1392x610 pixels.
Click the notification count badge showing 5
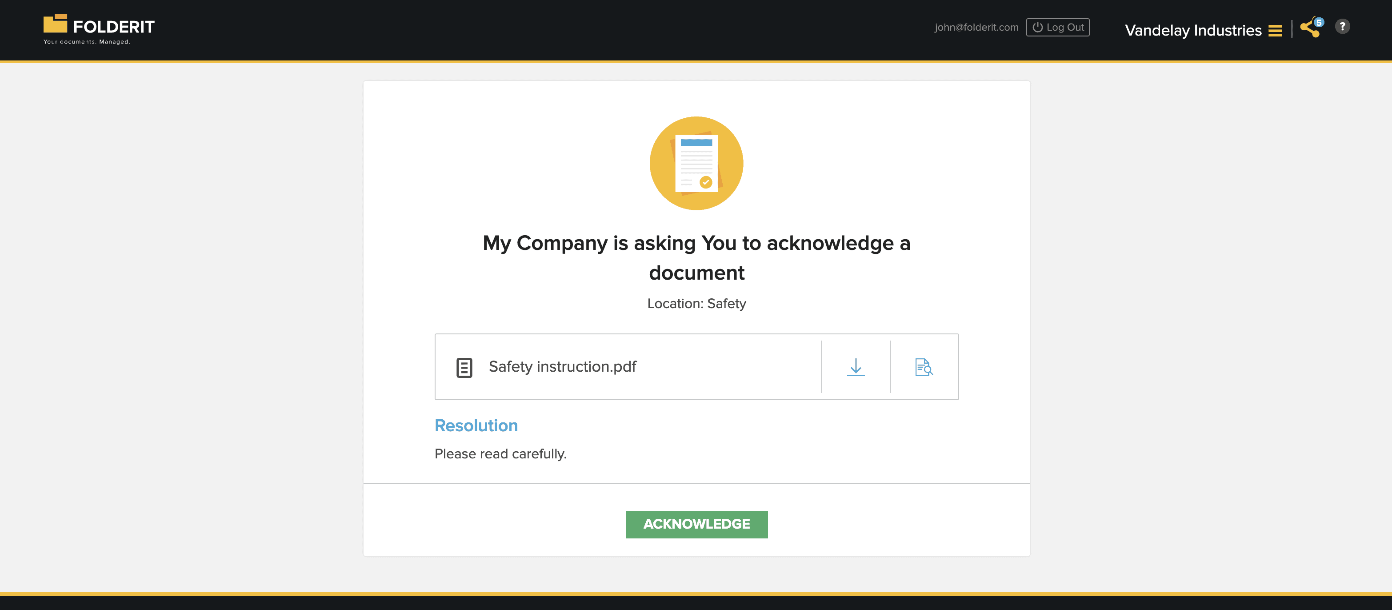tap(1319, 22)
